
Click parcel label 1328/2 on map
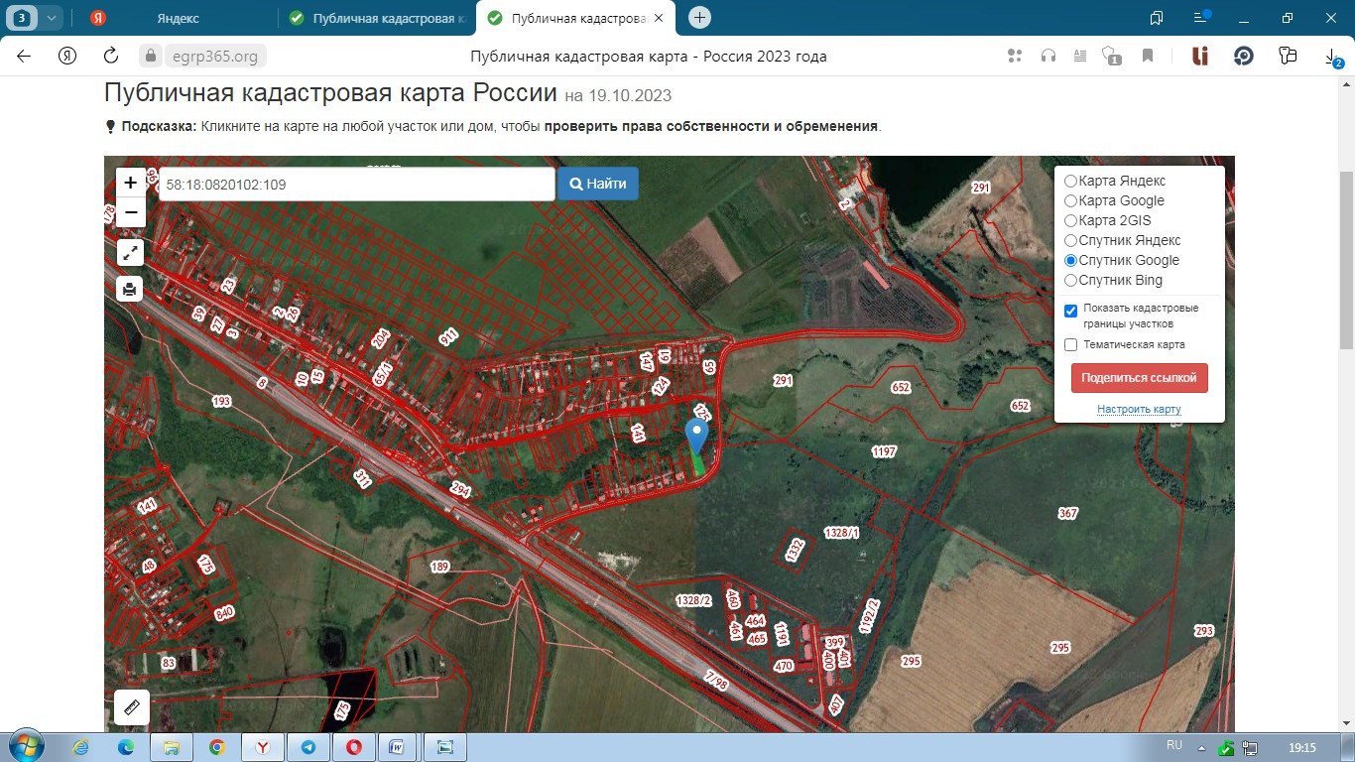coord(693,600)
